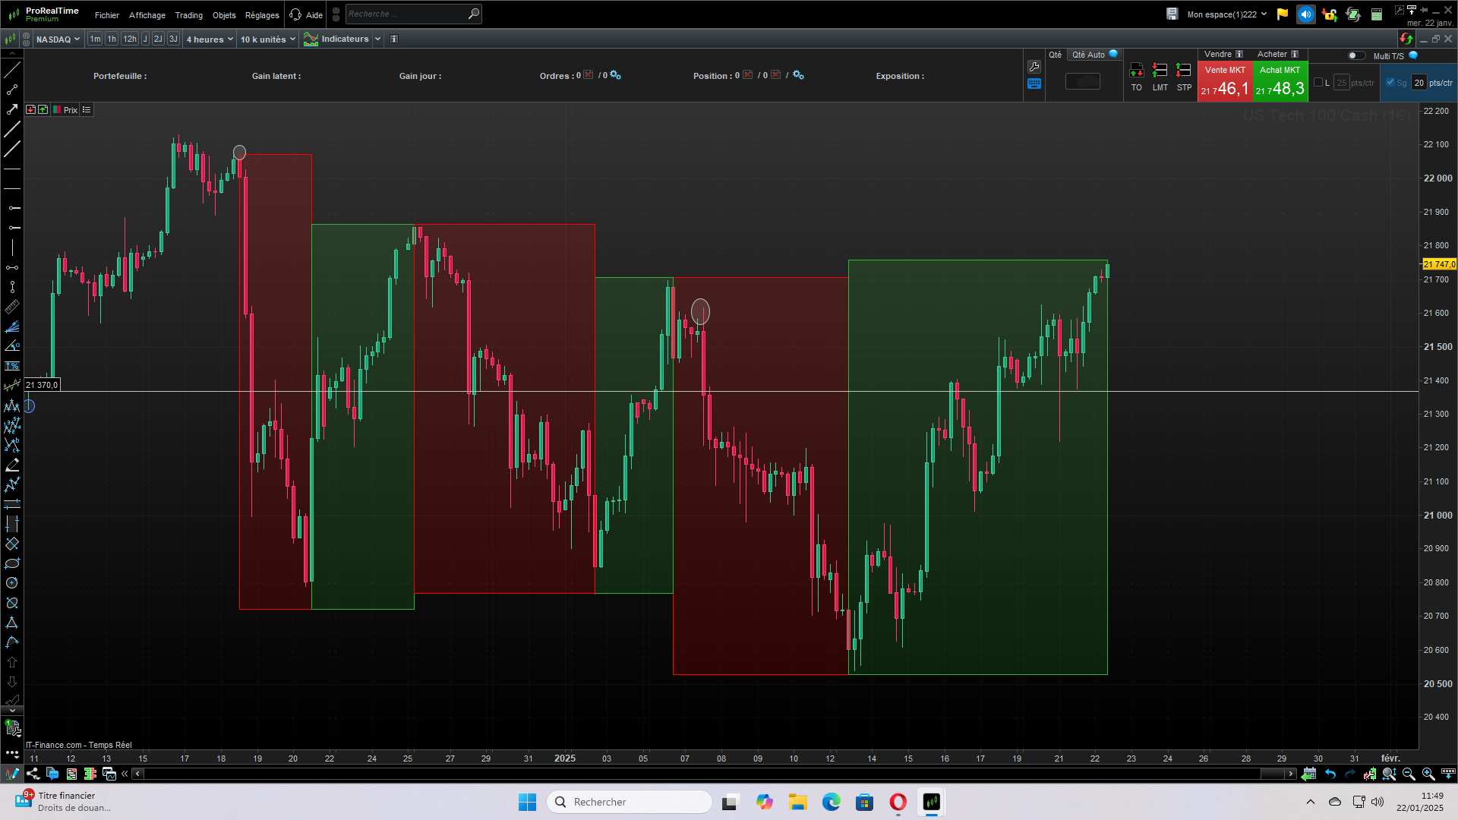Enable the L limit checkbox
This screenshot has height=820, width=1458.
tap(1318, 83)
